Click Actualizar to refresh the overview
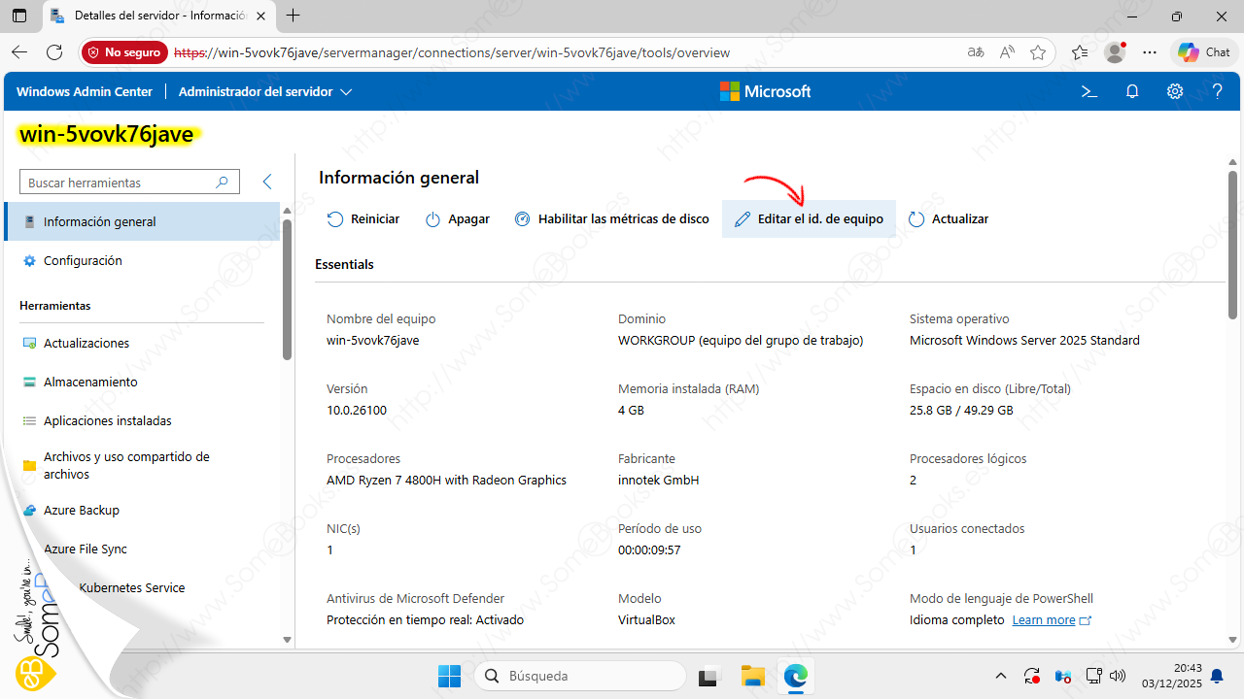 coord(949,219)
